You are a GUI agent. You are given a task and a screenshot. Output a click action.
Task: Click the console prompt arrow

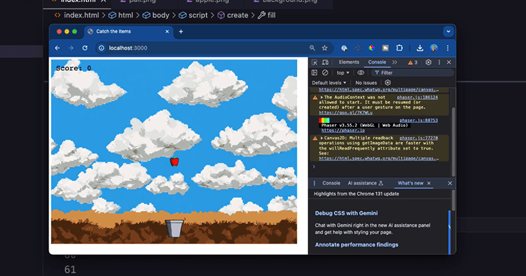[x=314, y=167]
